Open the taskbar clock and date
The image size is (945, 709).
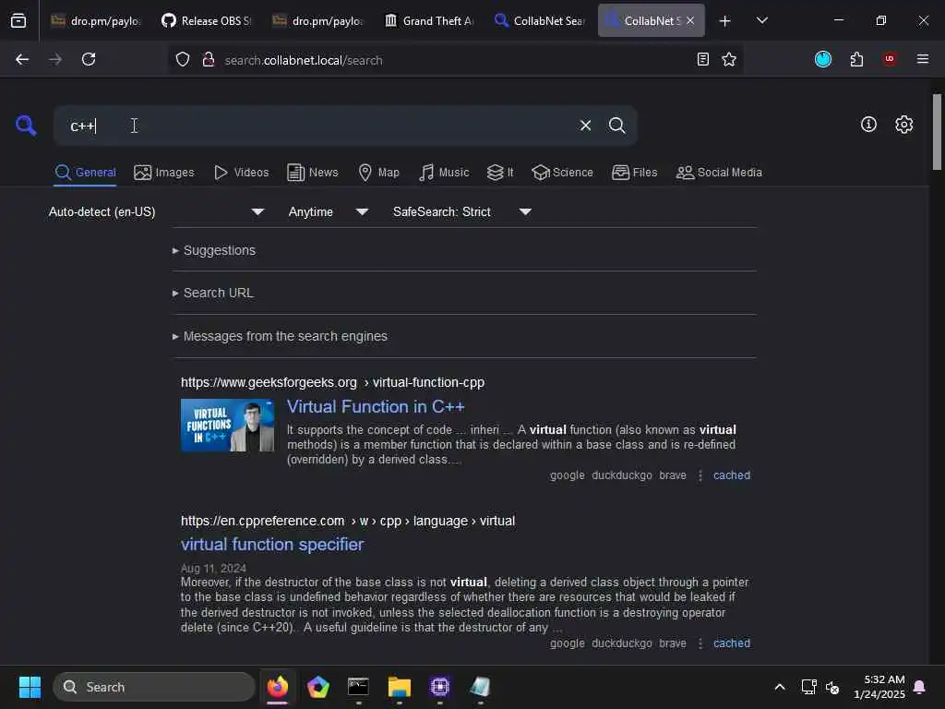coord(879,687)
